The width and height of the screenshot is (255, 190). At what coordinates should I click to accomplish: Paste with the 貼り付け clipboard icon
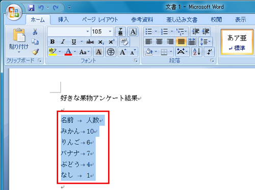tap(19, 35)
